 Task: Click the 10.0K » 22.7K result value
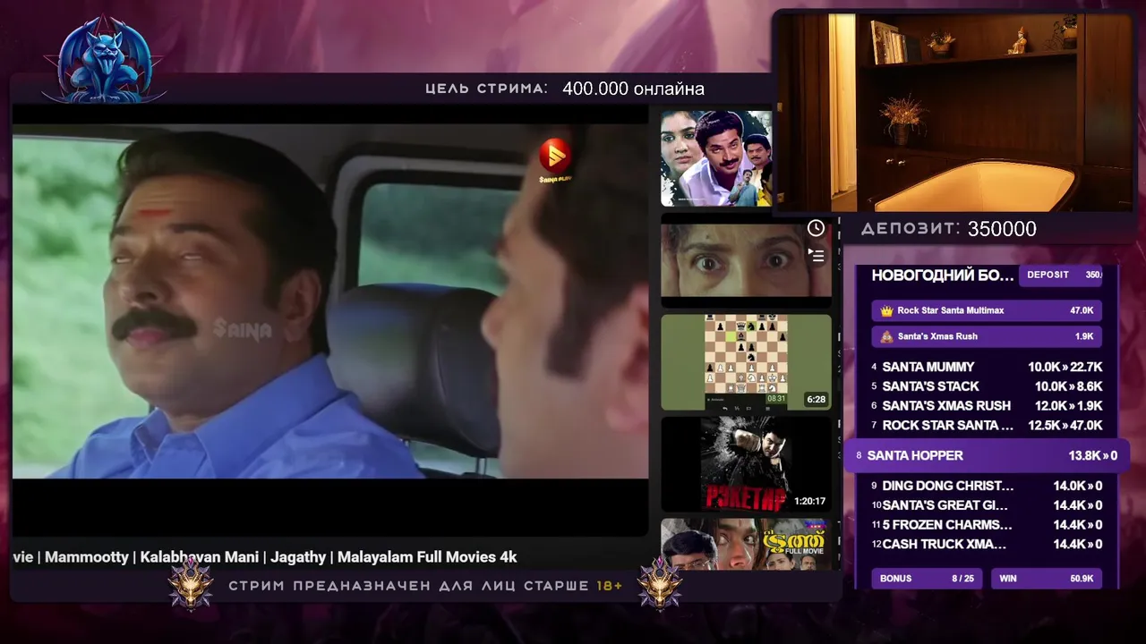(1065, 367)
